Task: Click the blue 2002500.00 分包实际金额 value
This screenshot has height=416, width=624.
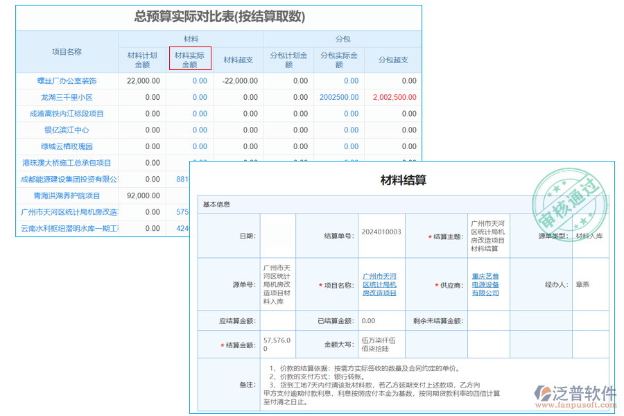Action: [338, 97]
